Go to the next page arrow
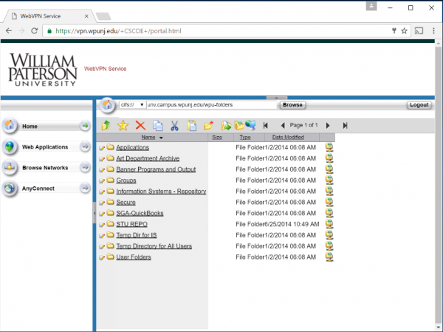 pos(328,126)
